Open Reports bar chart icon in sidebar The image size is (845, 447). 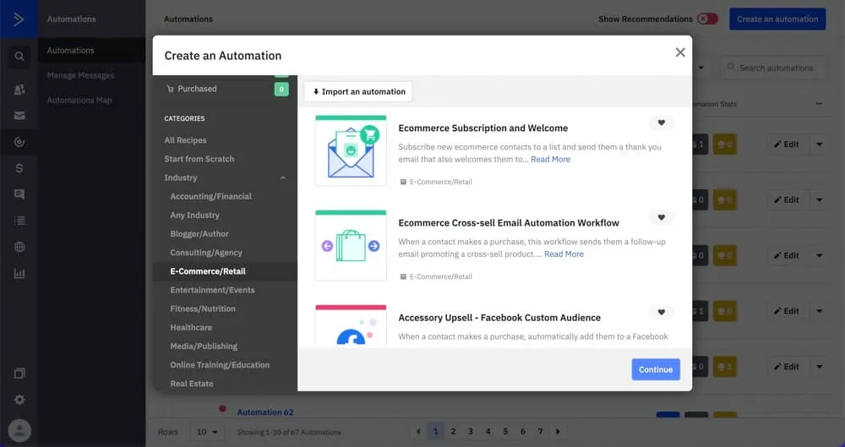19,274
